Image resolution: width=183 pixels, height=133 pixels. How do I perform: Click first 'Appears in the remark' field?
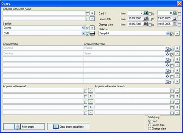(x=43, y=90)
